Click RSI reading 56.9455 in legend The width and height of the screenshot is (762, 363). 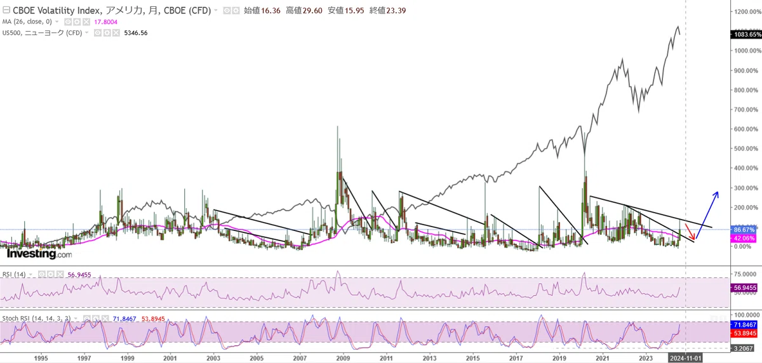pyautogui.click(x=79, y=274)
